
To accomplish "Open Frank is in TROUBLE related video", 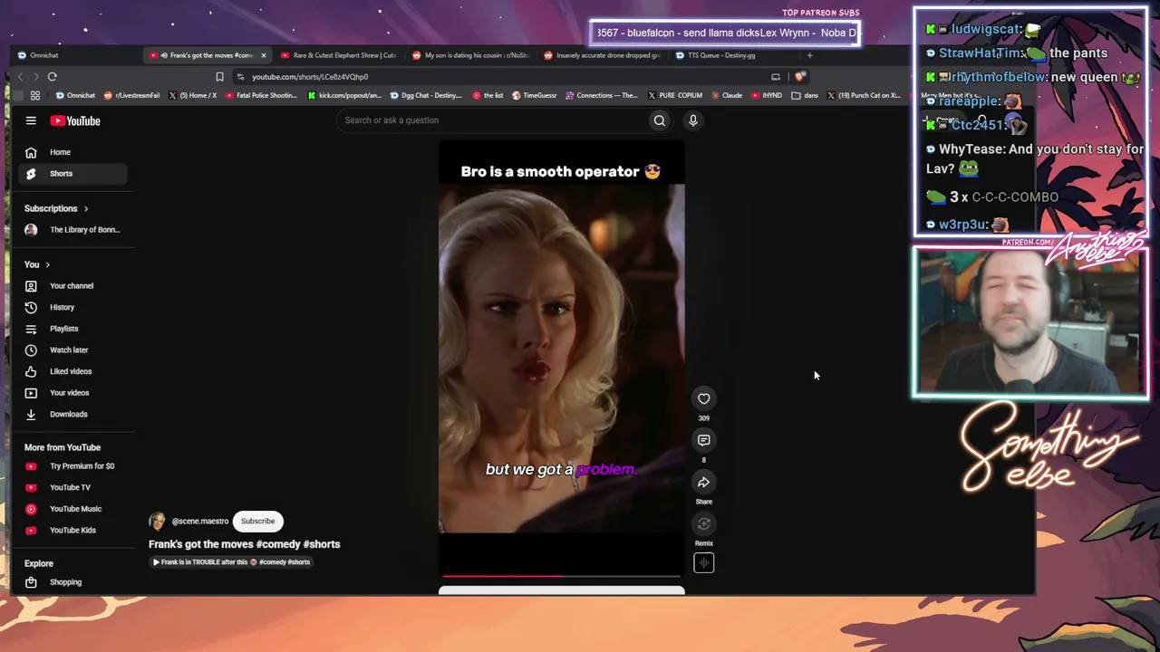I will click(x=231, y=562).
